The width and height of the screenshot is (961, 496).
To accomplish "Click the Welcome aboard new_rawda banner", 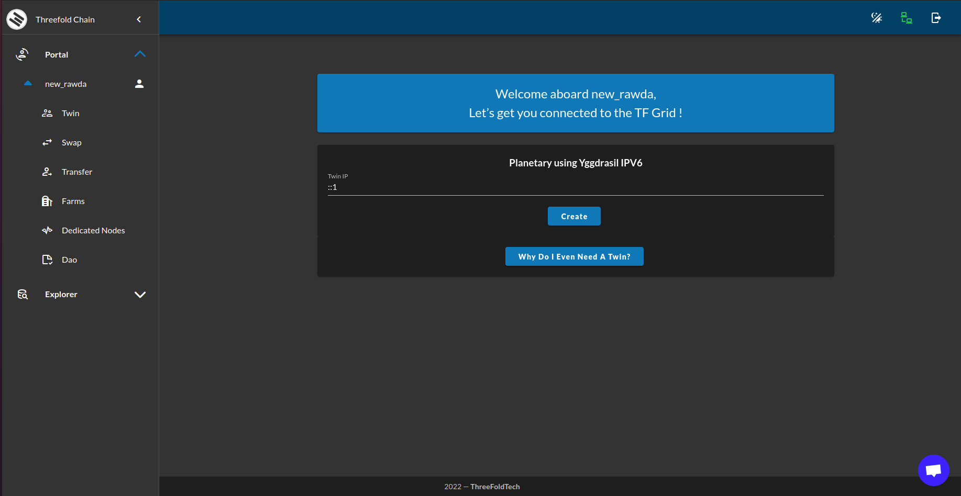I will [576, 103].
